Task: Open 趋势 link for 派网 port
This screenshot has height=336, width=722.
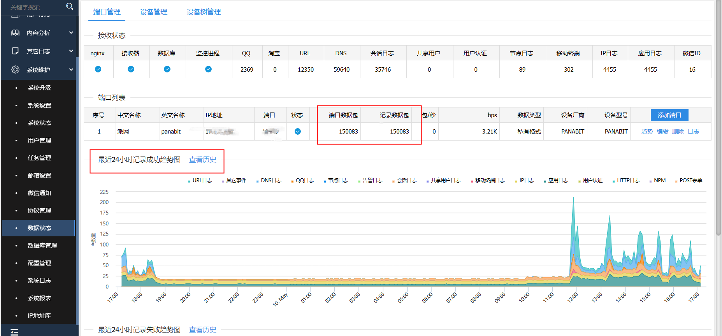Action: point(647,132)
